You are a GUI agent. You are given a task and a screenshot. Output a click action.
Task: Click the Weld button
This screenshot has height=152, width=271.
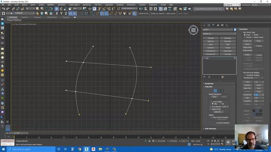[x=247, y=82]
